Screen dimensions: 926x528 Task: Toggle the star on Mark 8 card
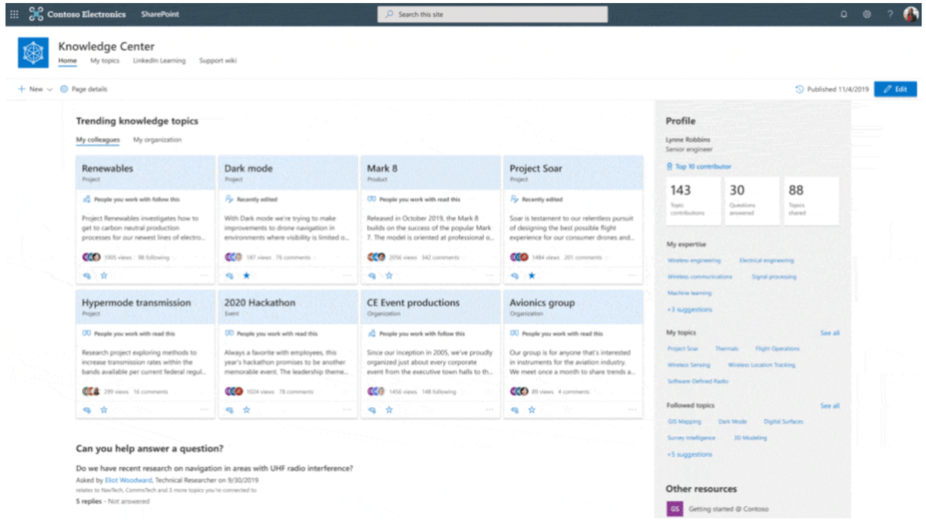point(389,276)
